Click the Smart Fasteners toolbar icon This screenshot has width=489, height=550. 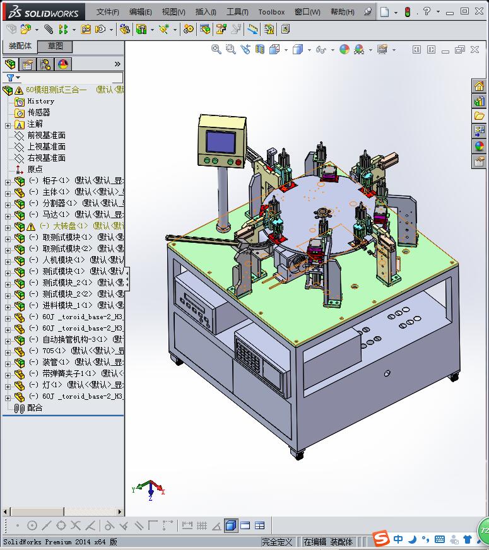tap(86, 29)
